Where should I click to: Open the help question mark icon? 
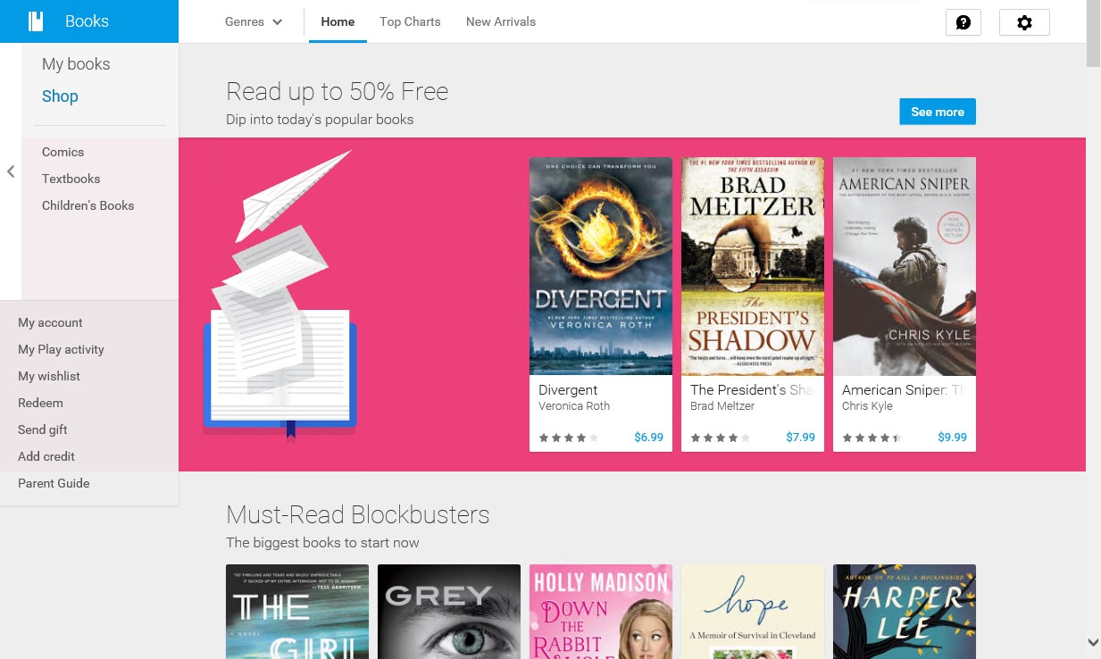[x=963, y=22]
